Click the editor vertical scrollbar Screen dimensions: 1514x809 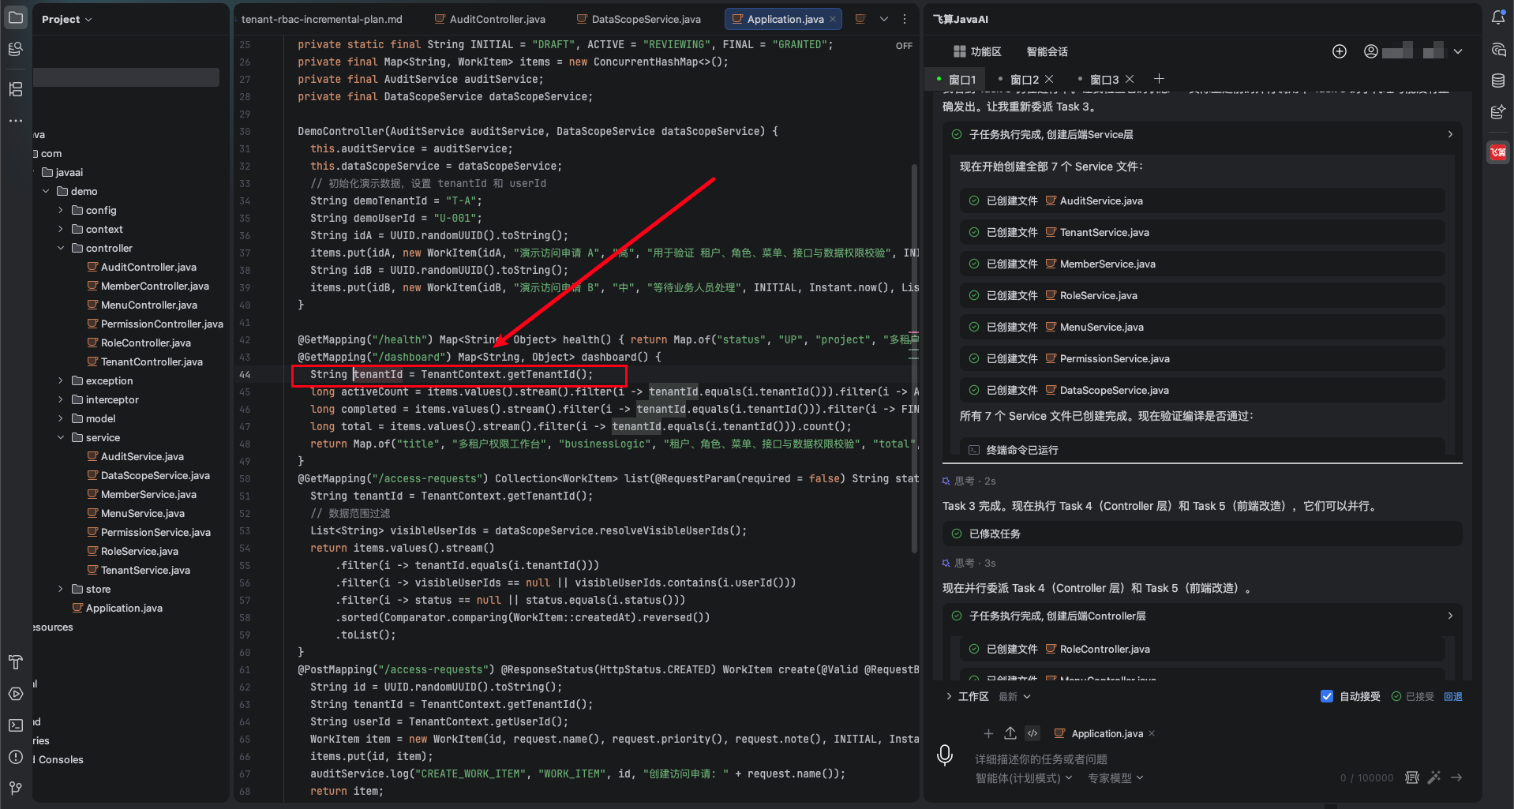(x=914, y=358)
